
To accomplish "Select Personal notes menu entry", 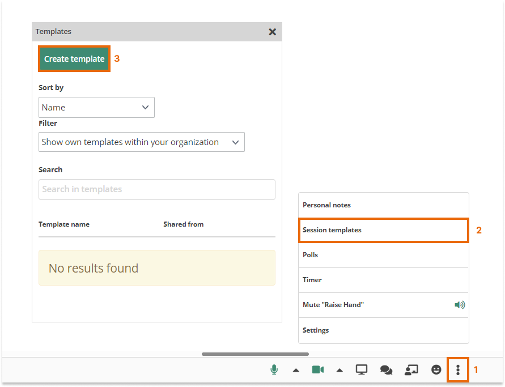I will (x=384, y=205).
